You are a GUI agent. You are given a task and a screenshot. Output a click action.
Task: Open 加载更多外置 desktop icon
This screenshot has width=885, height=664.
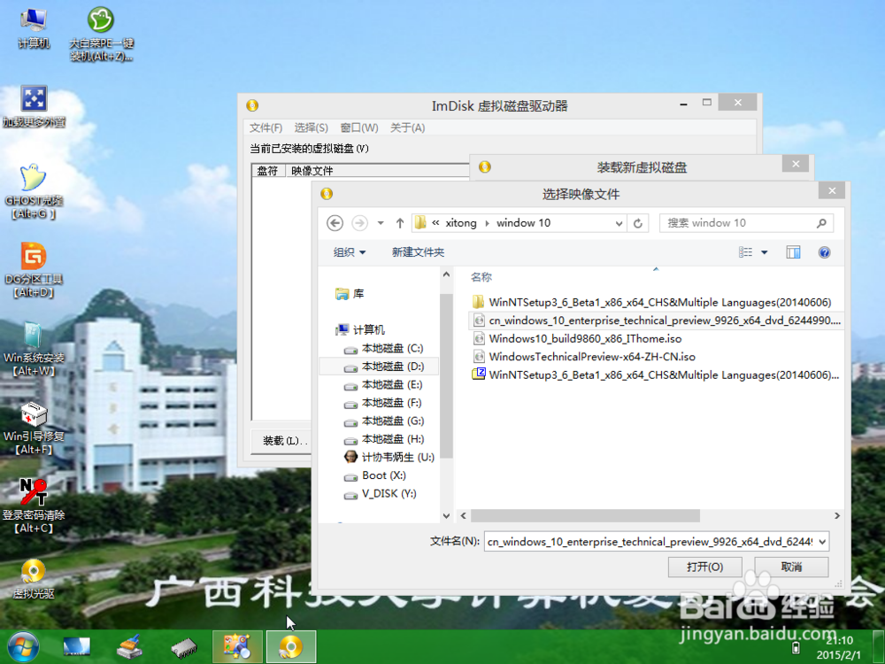click(34, 106)
